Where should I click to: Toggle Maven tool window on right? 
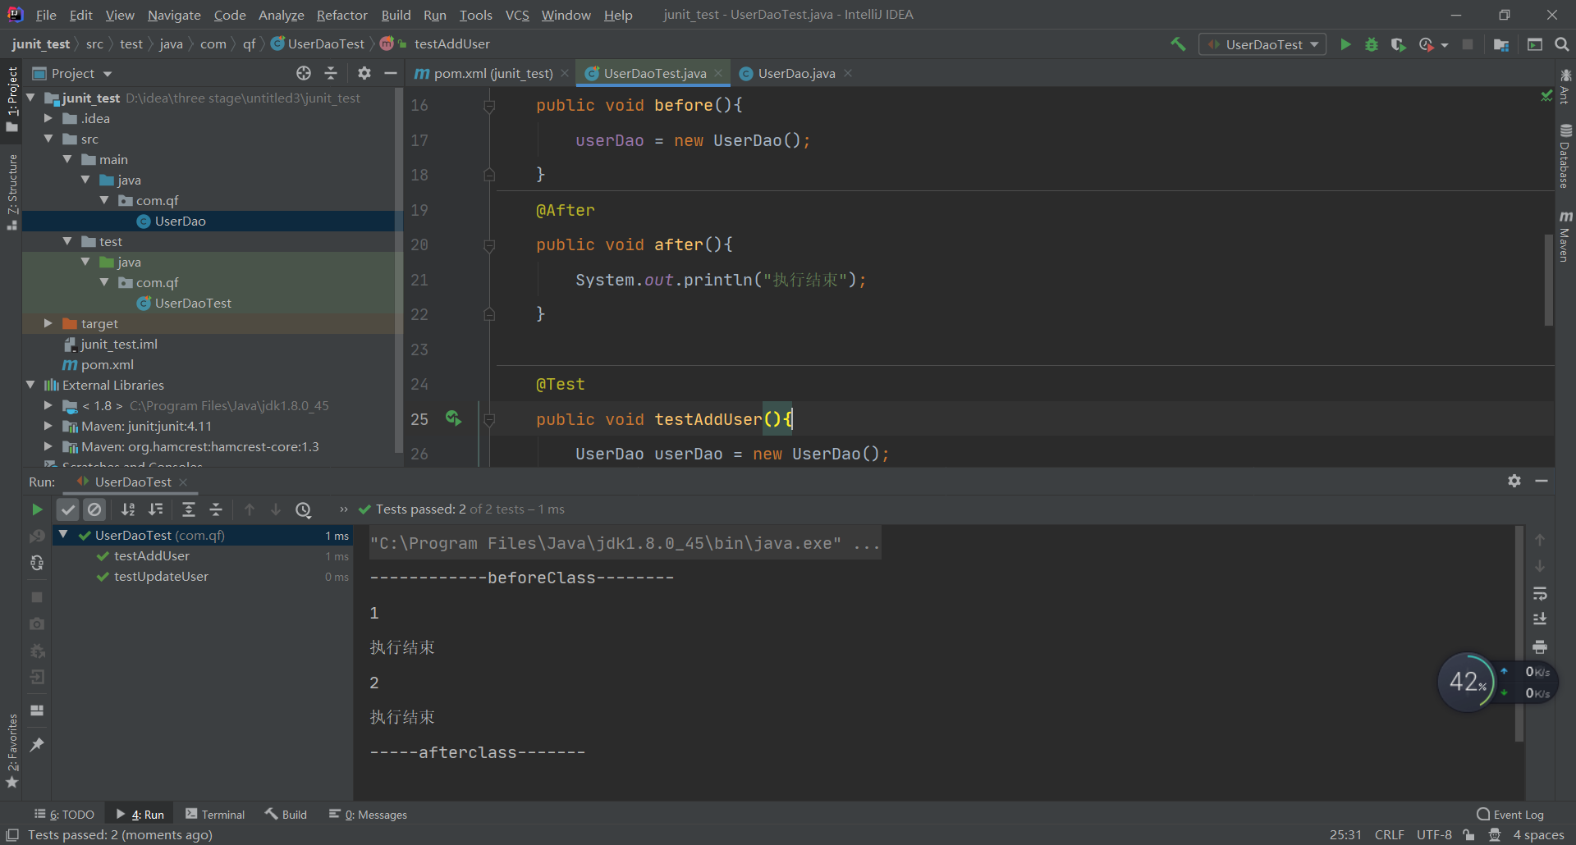pyautogui.click(x=1565, y=236)
